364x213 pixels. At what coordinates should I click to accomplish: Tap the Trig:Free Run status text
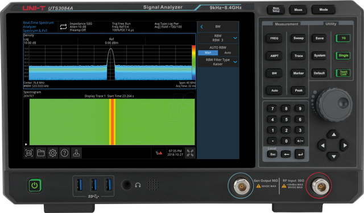point(121,24)
